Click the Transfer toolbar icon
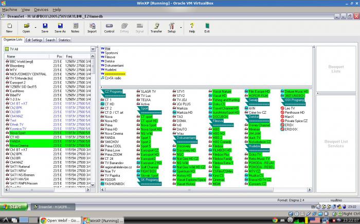Screen dimensions: 360x224 [156, 28]
